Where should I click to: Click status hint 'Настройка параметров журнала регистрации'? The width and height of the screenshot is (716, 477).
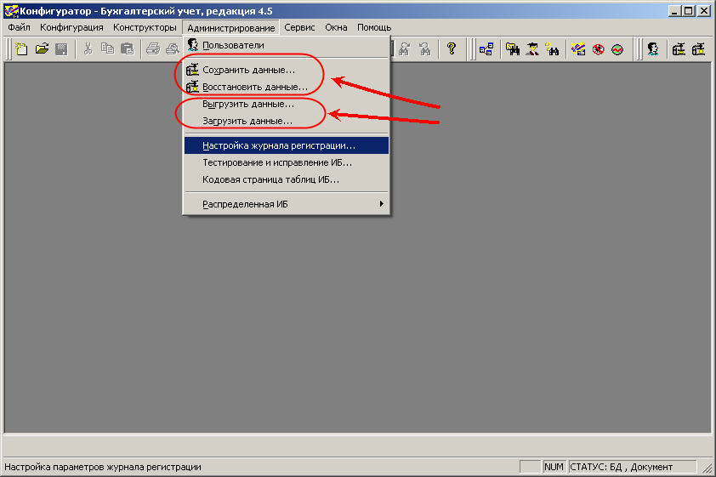coord(103,467)
